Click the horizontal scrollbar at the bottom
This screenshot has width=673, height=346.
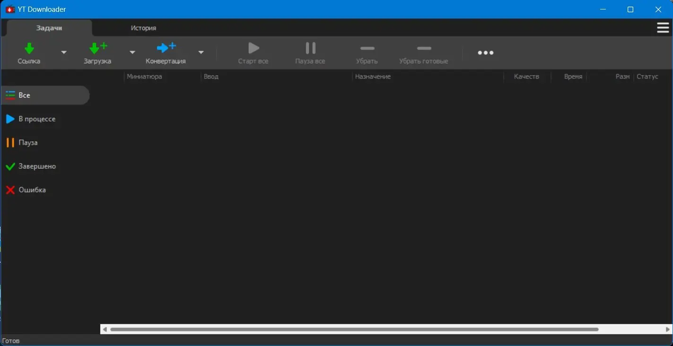355,329
